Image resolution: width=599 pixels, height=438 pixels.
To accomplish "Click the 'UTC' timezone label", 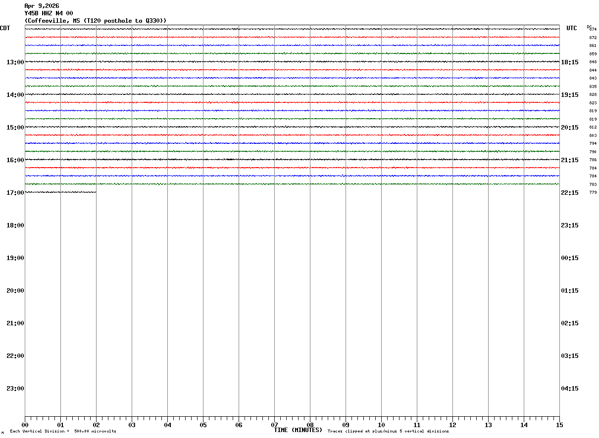I will 572,28.
